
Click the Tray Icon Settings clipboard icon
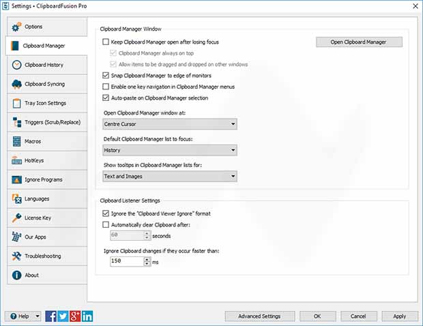(16, 103)
